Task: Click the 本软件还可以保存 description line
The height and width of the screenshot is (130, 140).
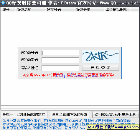Action: pyautogui.click(x=69, y=124)
